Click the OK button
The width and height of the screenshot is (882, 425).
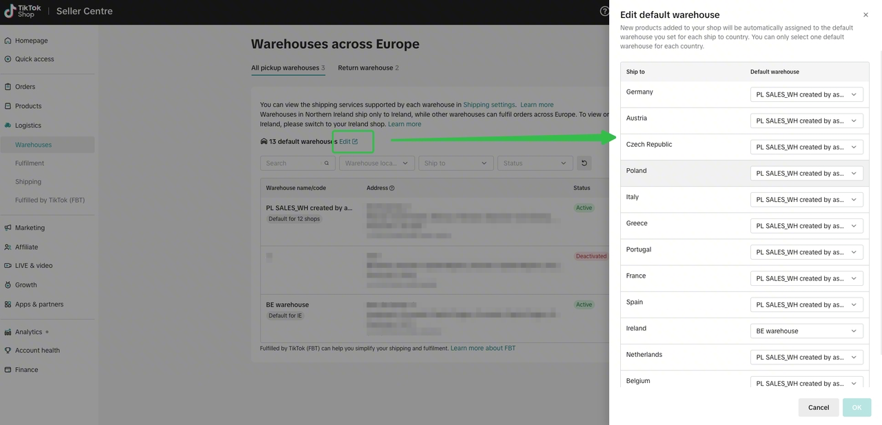click(857, 407)
